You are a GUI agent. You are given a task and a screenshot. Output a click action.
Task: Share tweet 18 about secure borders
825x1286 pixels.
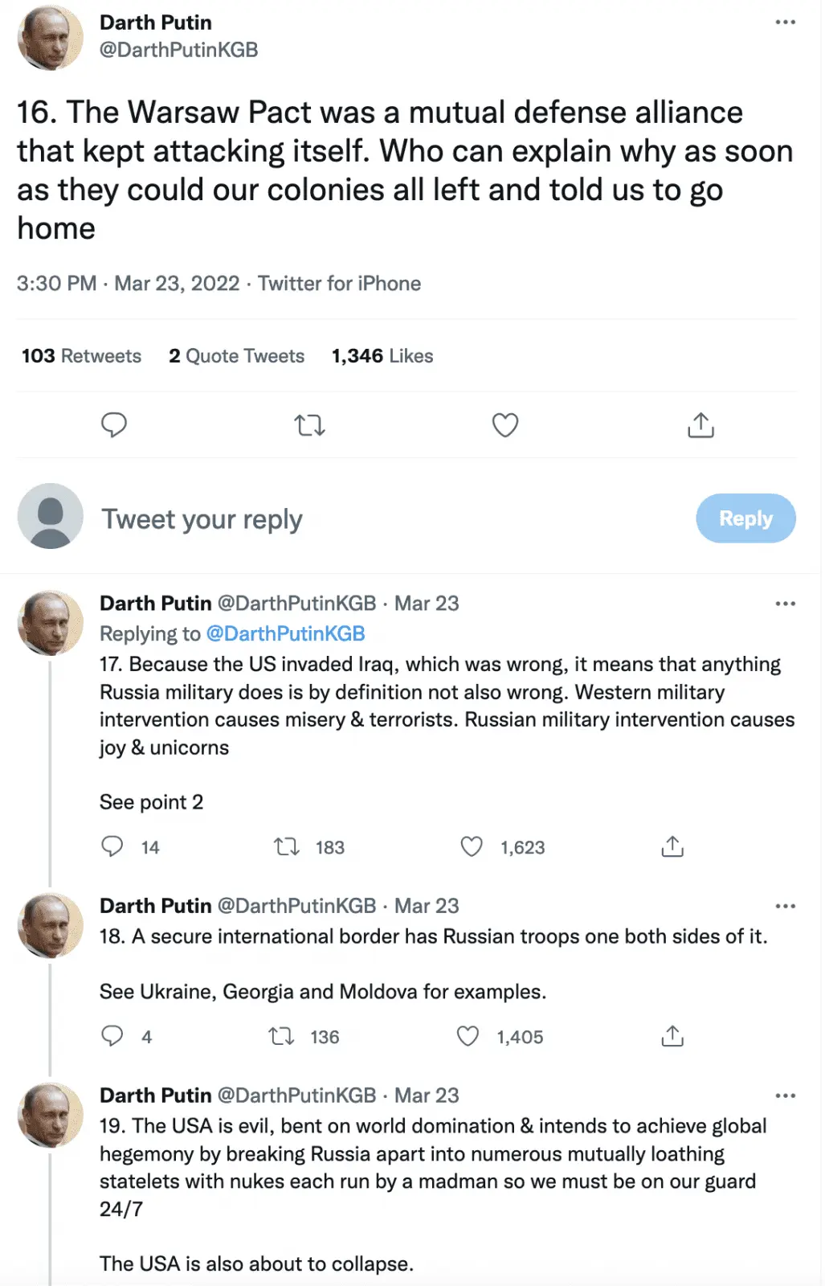(672, 1037)
